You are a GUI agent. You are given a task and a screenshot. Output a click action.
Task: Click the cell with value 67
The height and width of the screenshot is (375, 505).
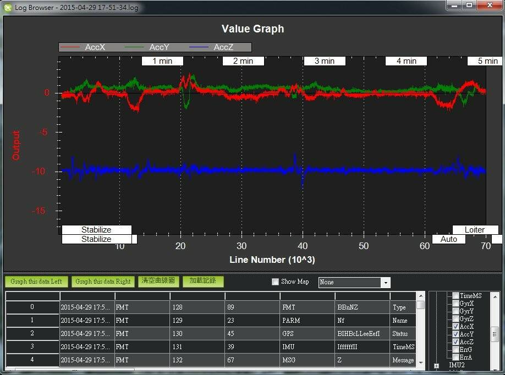point(252,360)
